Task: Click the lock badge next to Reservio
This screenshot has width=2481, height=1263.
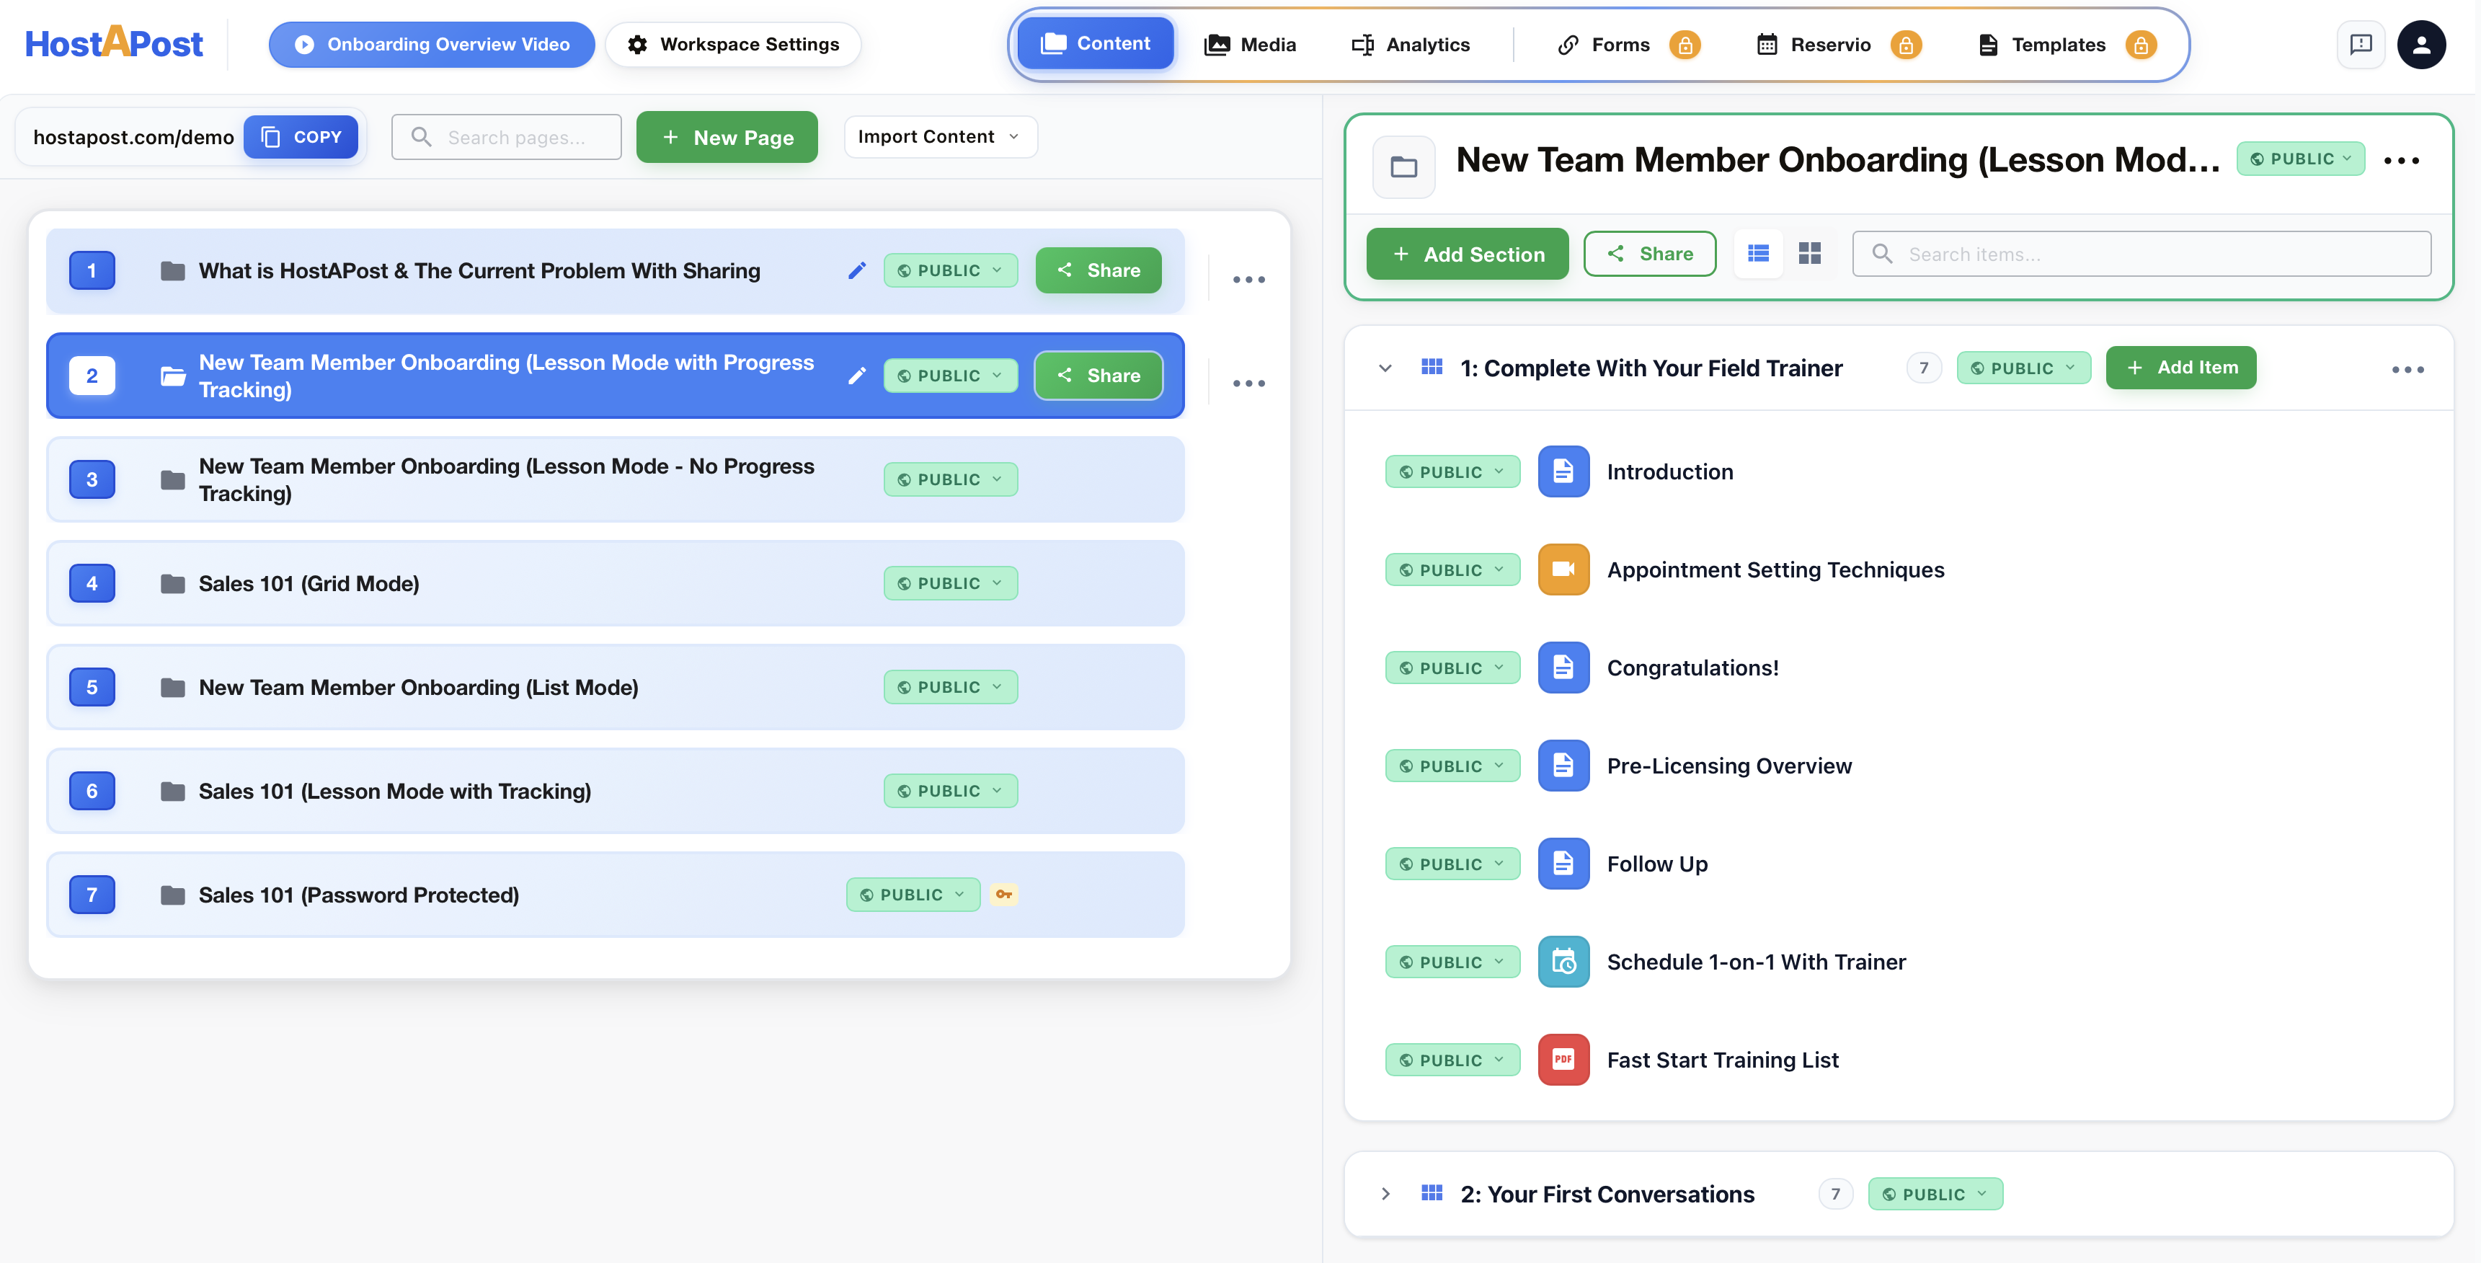Action: pyautogui.click(x=1905, y=44)
